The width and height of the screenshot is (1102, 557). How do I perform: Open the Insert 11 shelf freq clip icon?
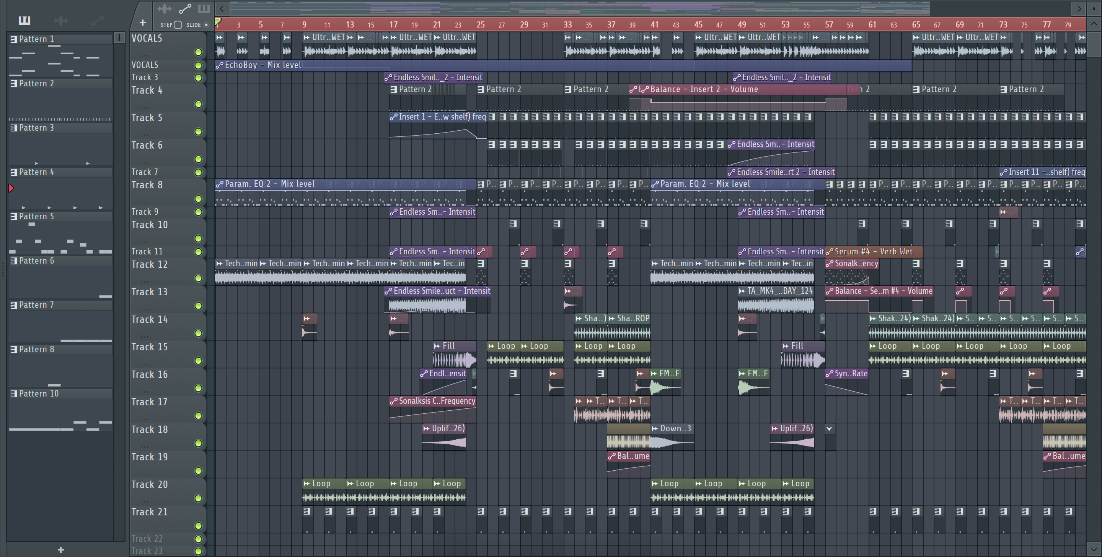pyautogui.click(x=1003, y=172)
